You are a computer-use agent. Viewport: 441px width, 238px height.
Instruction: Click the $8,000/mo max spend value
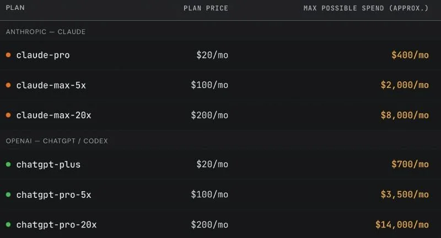coord(405,115)
